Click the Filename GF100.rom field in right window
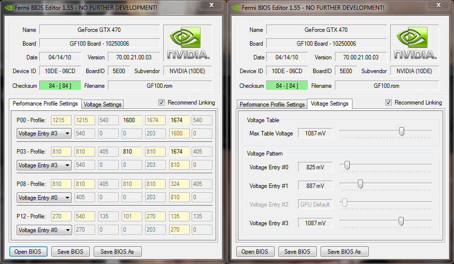Viewport: 454px width, 264px height. [x=386, y=85]
